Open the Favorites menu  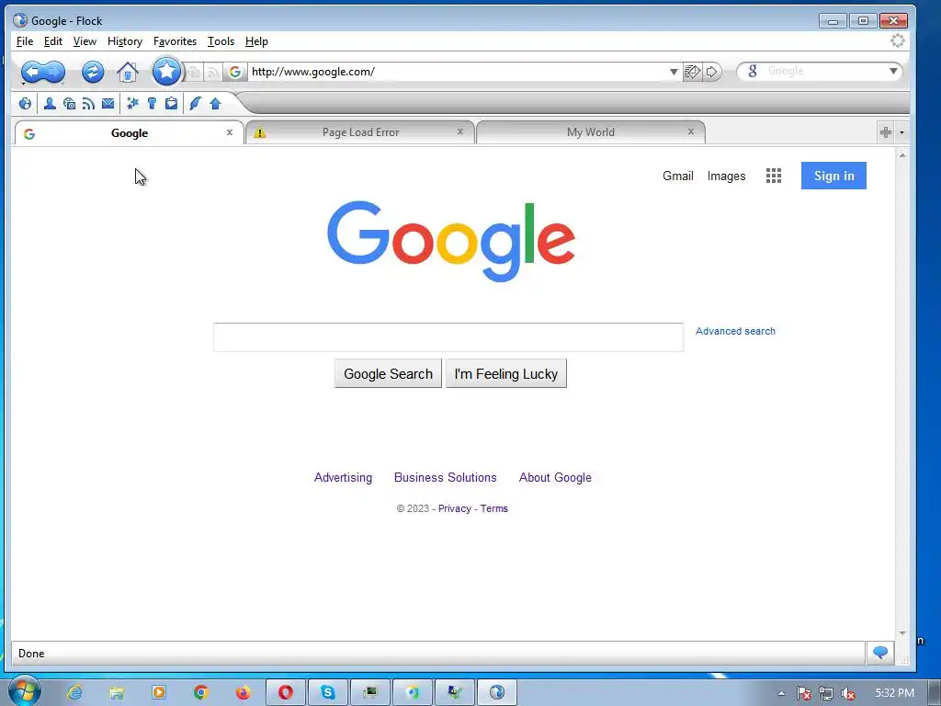[x=175, y=41]
